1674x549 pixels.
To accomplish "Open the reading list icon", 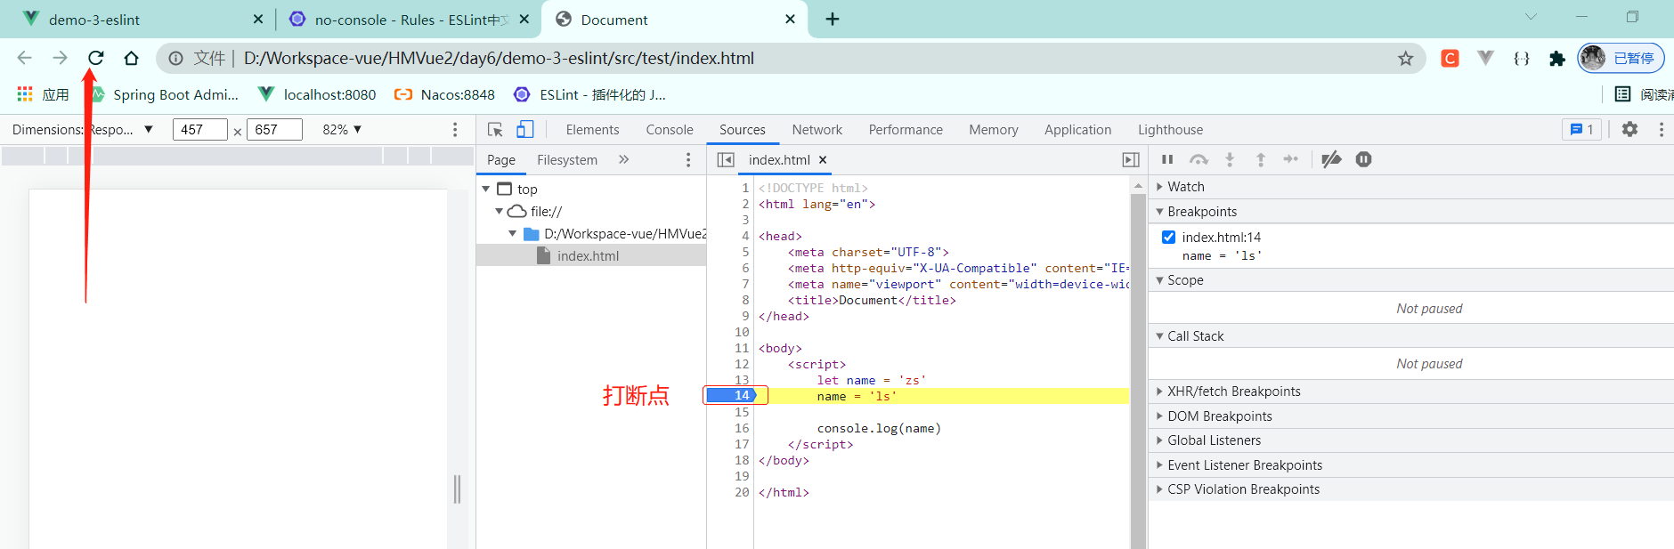I will pos(1623,94).
